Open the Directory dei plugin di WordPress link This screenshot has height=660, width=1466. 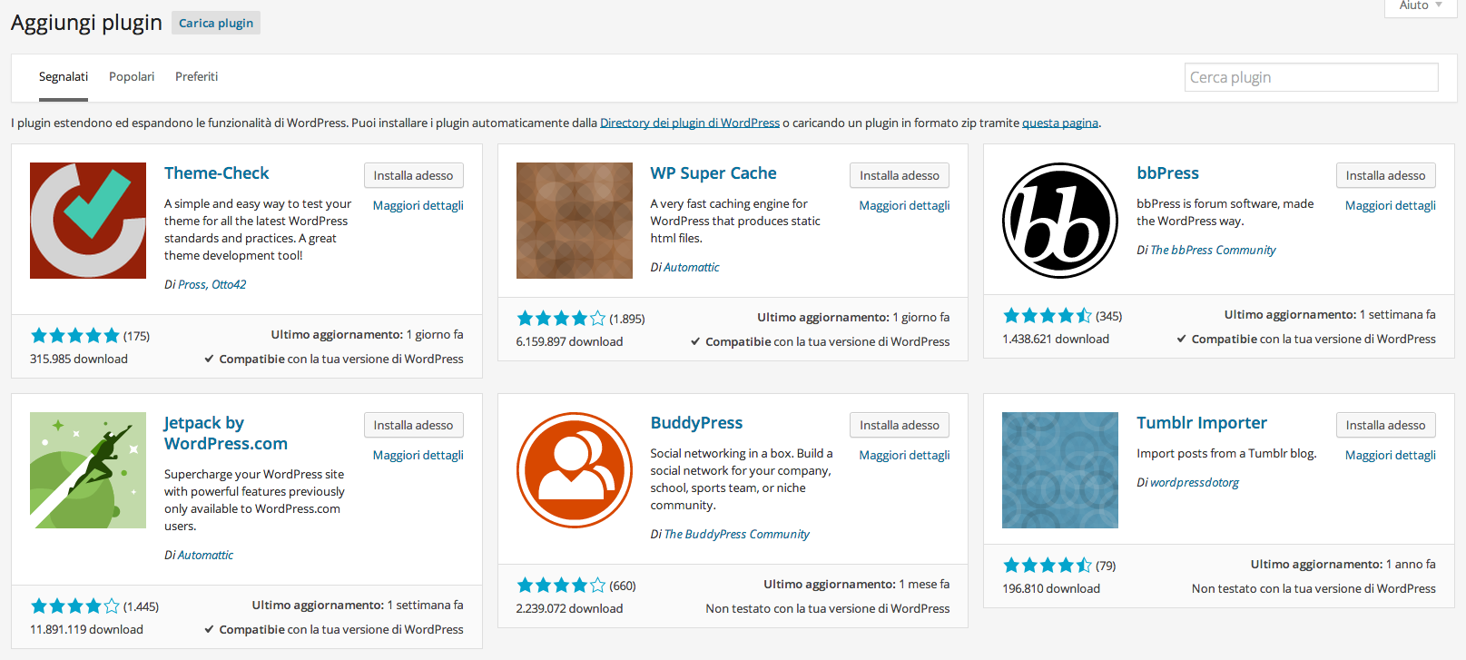pyautogui.click(x=690, y=123)
